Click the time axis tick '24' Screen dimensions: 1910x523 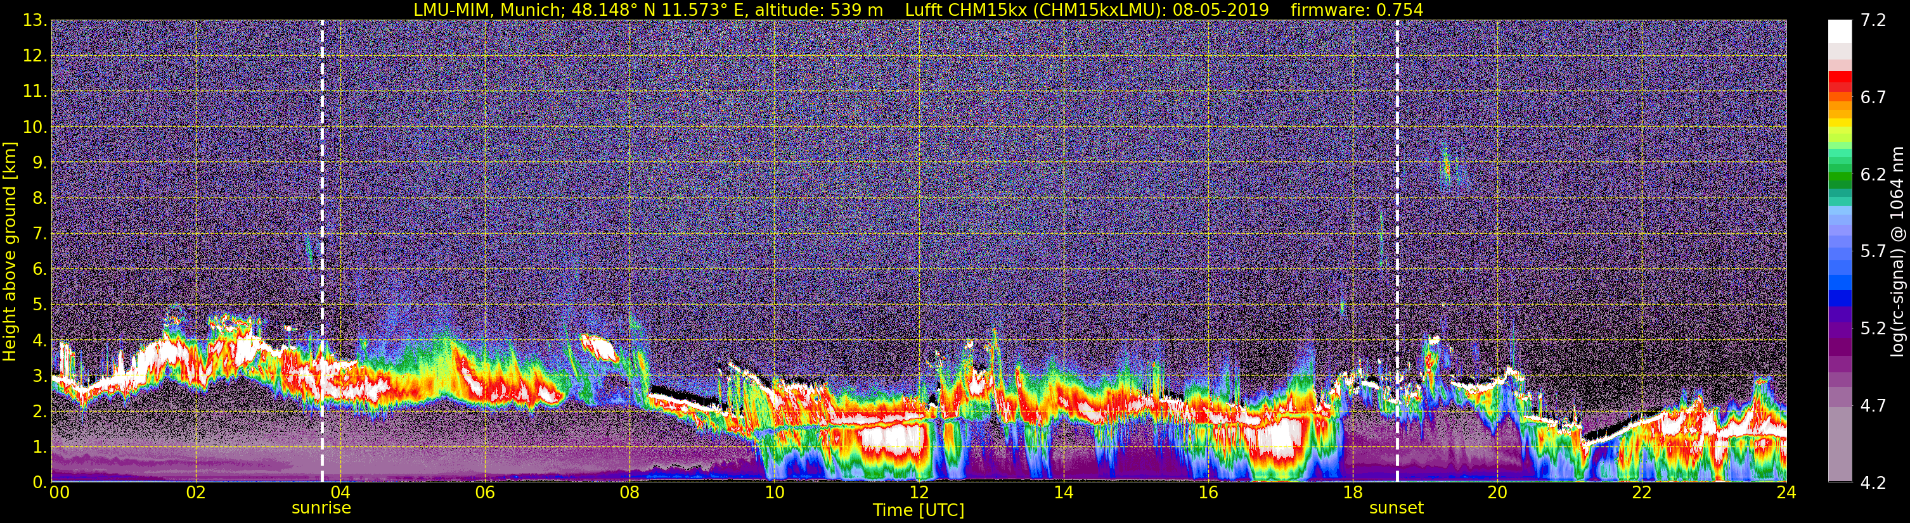[1786, 493]
